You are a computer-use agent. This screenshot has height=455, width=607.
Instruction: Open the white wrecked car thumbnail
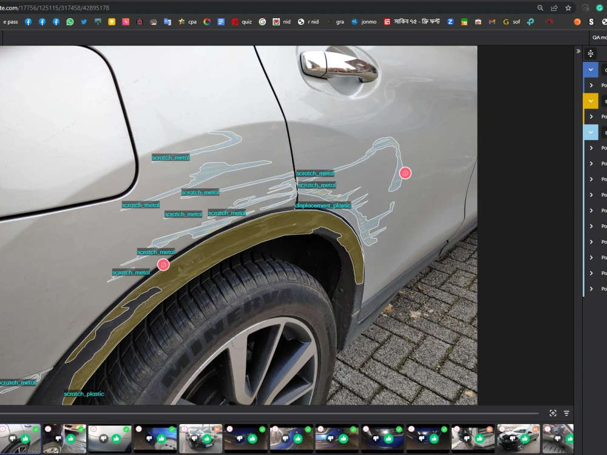click(518, 439)
